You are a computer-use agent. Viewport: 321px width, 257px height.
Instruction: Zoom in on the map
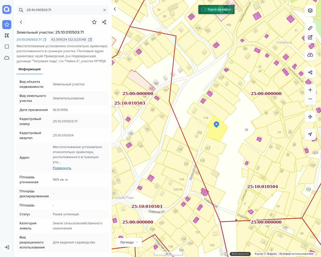310,90
